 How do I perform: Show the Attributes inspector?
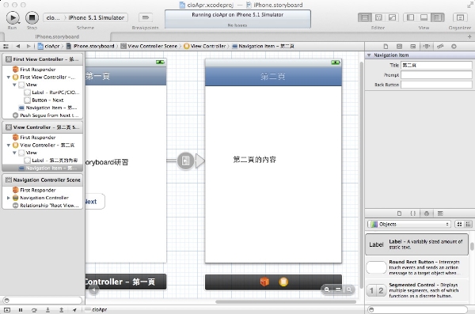(x=427, y=47)
